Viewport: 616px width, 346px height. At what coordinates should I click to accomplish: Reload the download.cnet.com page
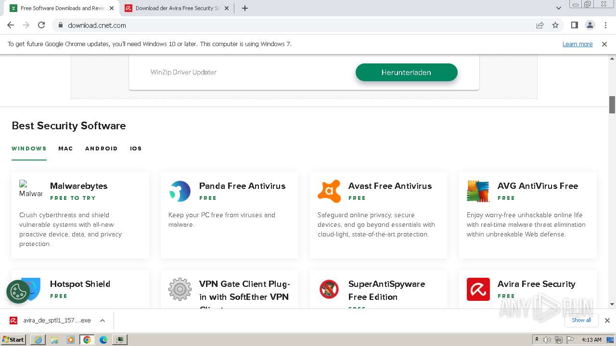click(41, 25)
